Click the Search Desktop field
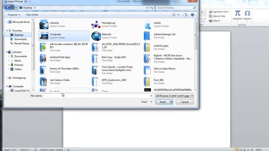269x151 pixels. click(x=174, y=8)
